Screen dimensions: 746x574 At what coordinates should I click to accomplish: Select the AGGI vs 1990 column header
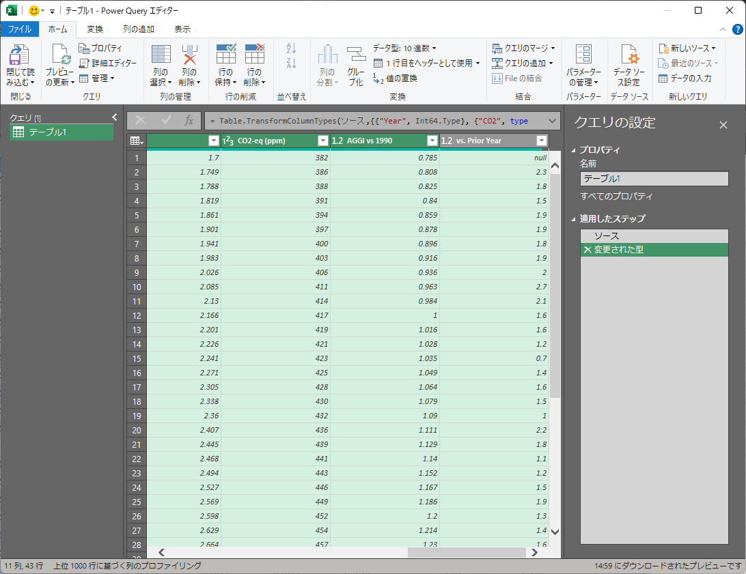point(385,141)
